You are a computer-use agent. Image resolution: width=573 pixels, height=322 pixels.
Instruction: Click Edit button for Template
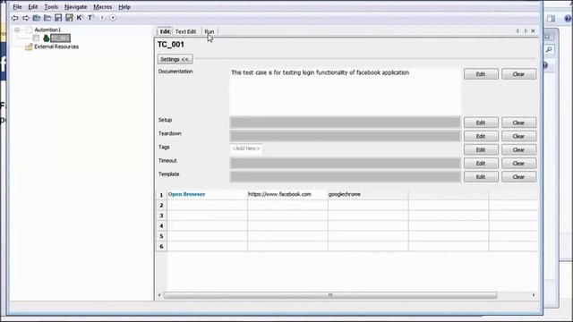[481, 177]
